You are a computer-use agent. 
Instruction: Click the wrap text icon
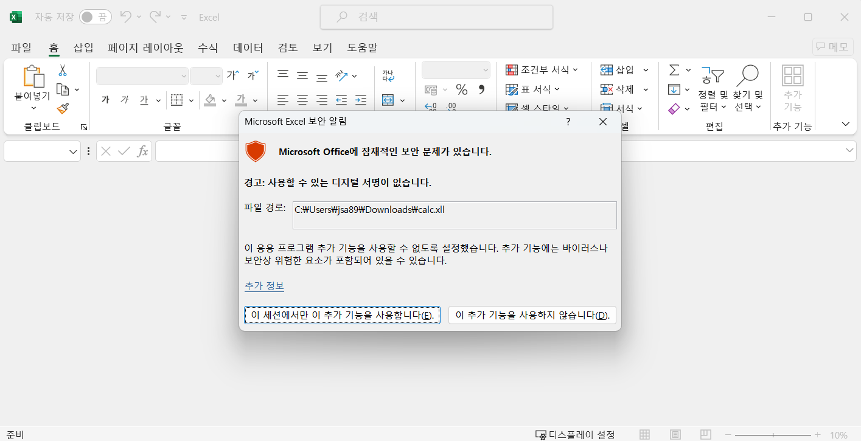[388, 75]
